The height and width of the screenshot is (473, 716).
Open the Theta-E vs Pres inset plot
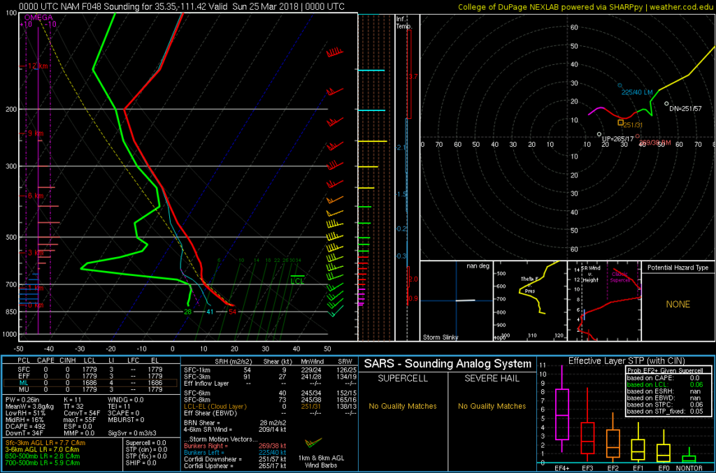(529, 302)
